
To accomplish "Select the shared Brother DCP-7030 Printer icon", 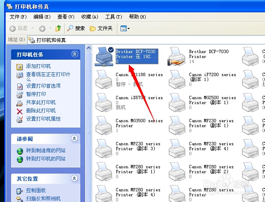I will tap(177, 56).
